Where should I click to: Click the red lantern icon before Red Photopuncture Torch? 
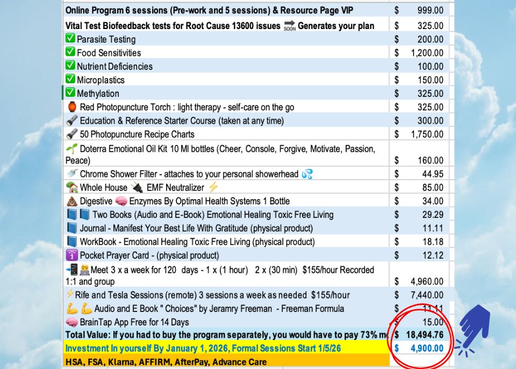click(71, 107)
